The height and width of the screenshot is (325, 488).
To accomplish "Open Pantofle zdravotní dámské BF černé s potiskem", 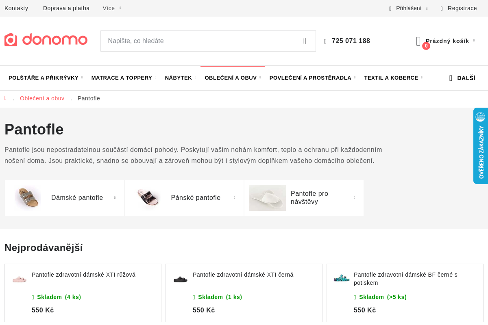I will [x=406, y=279].
